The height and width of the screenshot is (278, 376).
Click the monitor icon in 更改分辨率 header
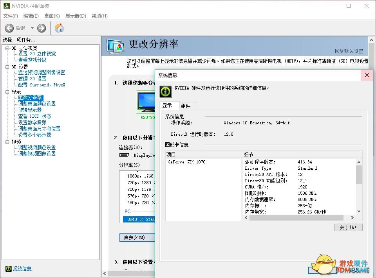pyautogui.click(x=116, y=47)
